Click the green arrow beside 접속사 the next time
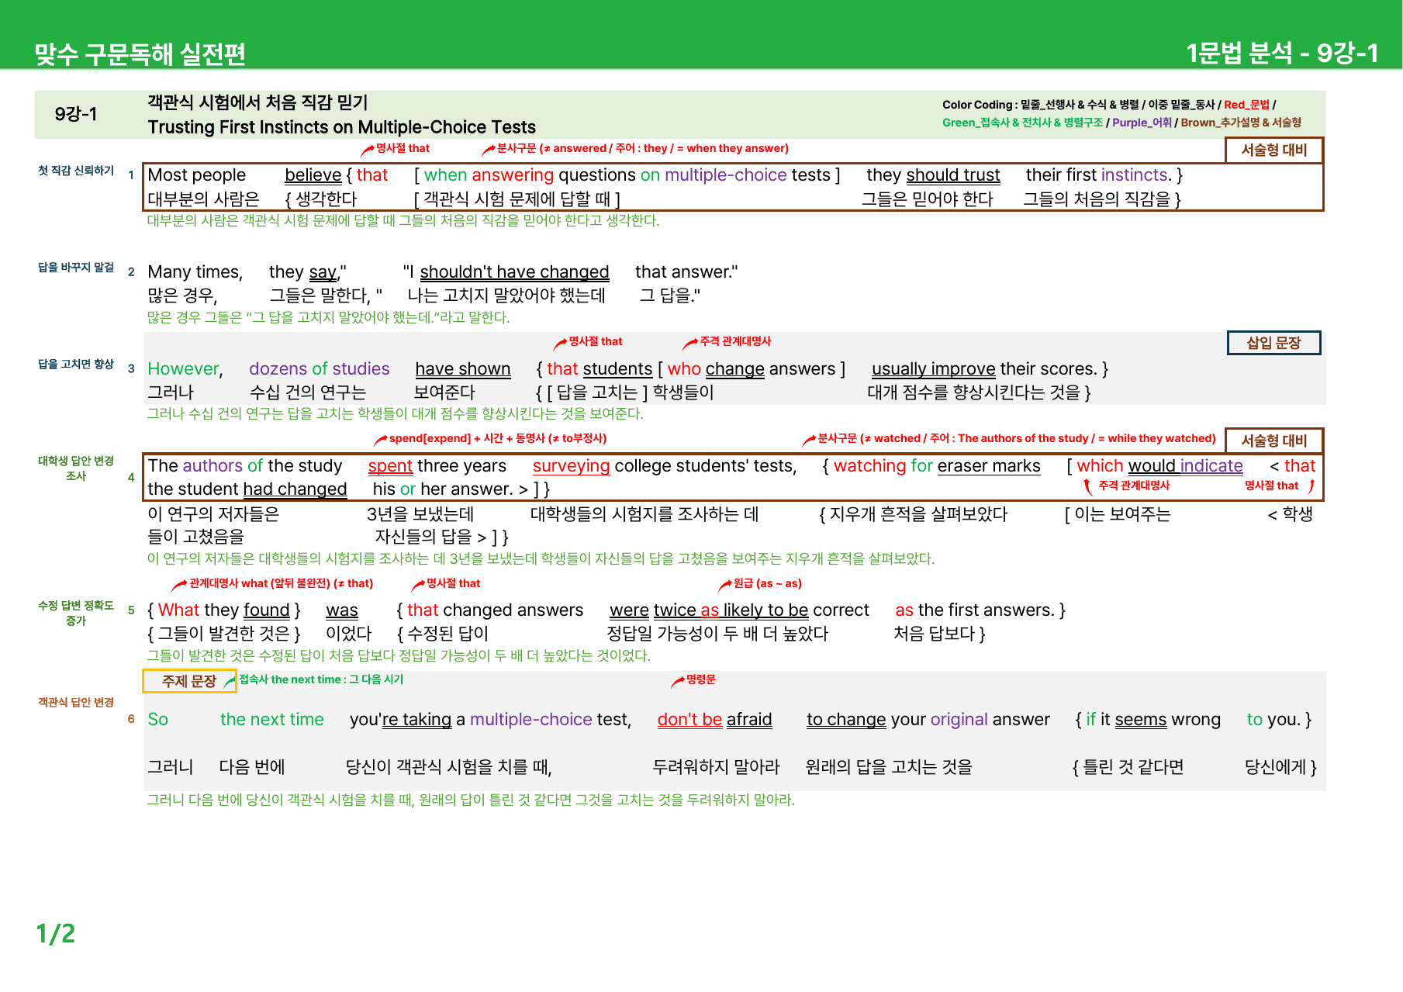 click(x=230, y=681)
